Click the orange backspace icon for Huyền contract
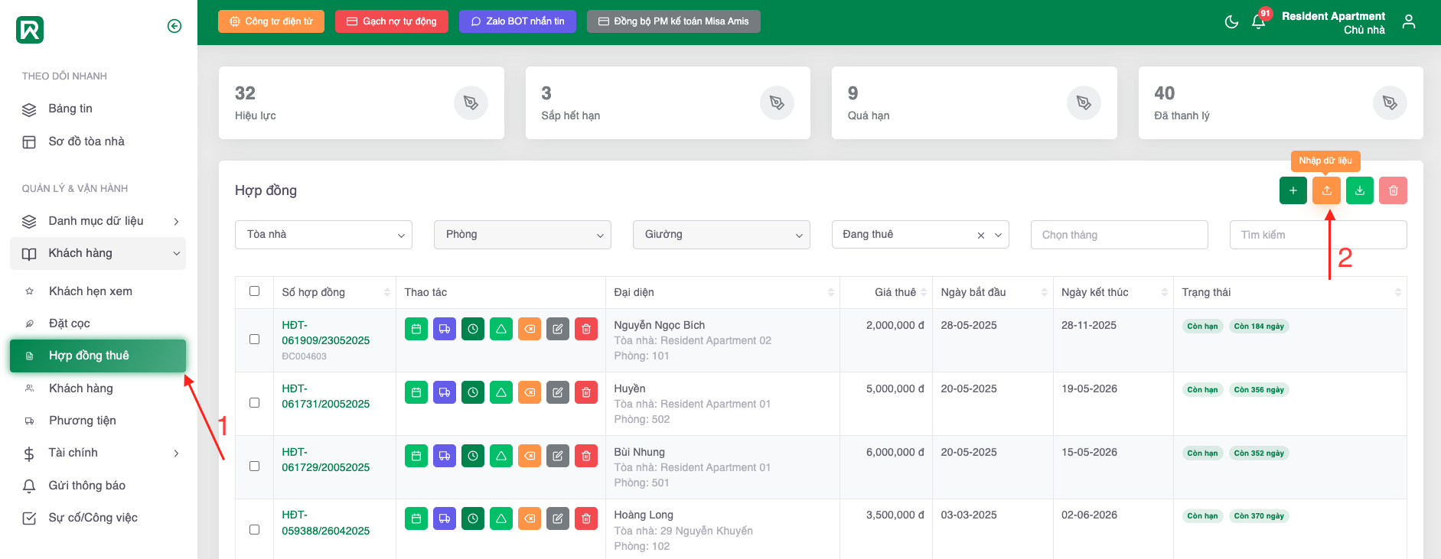1441x559 pixels. (x=530, y=392)
